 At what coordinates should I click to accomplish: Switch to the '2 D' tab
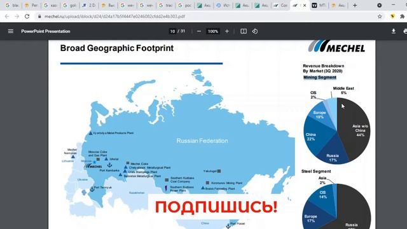[x=89, y=5]
